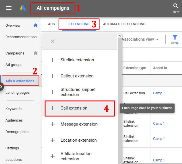This screenshot has width=182, height=164.
Task: Click plus icon beside Sitelink extension
Action: pos(53,60)
